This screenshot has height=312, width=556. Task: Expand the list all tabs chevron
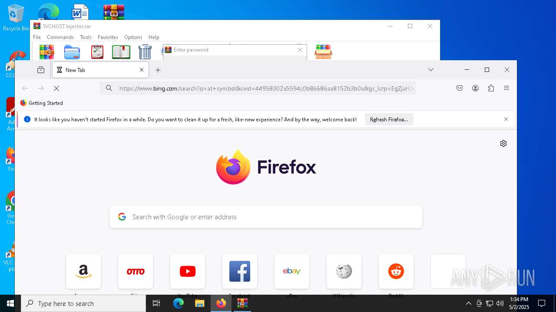[431, 70]
